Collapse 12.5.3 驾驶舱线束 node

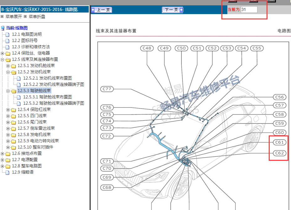[x=8, y=91]
